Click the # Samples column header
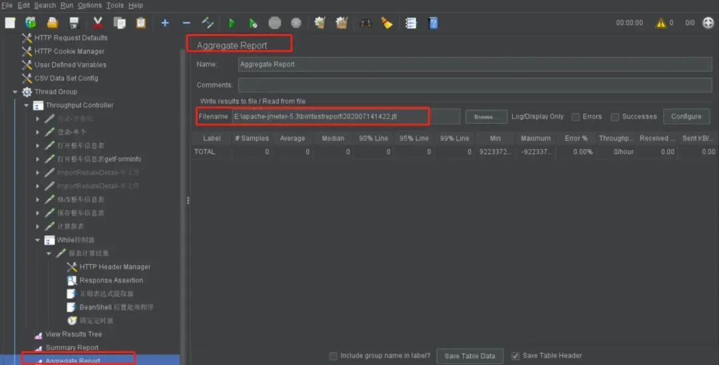This screenshot has height=365, width=719. (x=251, y=138)
